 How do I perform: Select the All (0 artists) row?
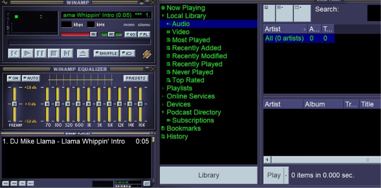(299, 38)
